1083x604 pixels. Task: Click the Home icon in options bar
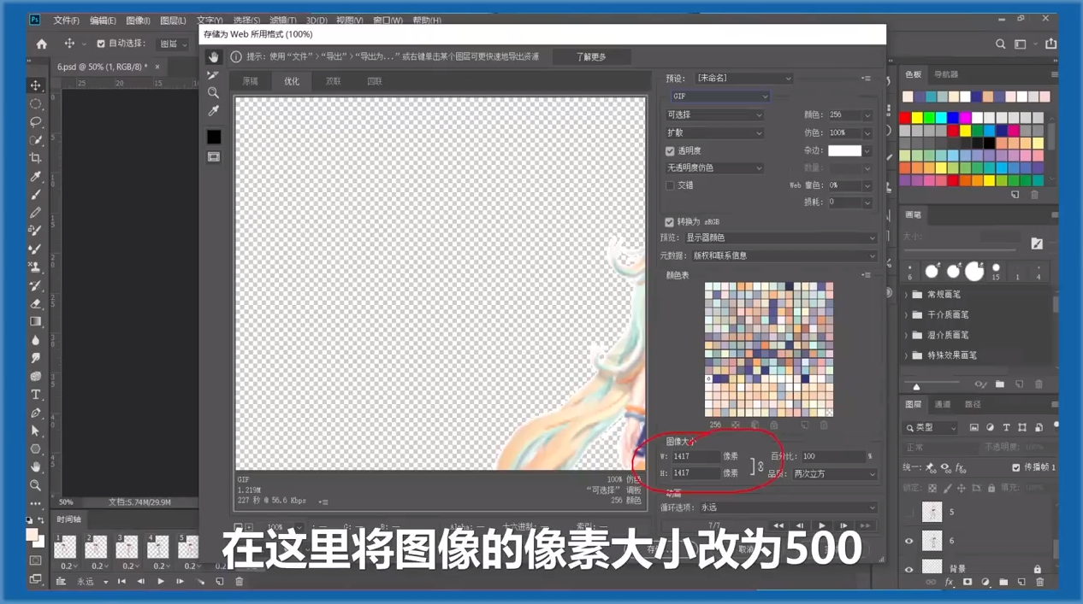click(x=41, y=44)
